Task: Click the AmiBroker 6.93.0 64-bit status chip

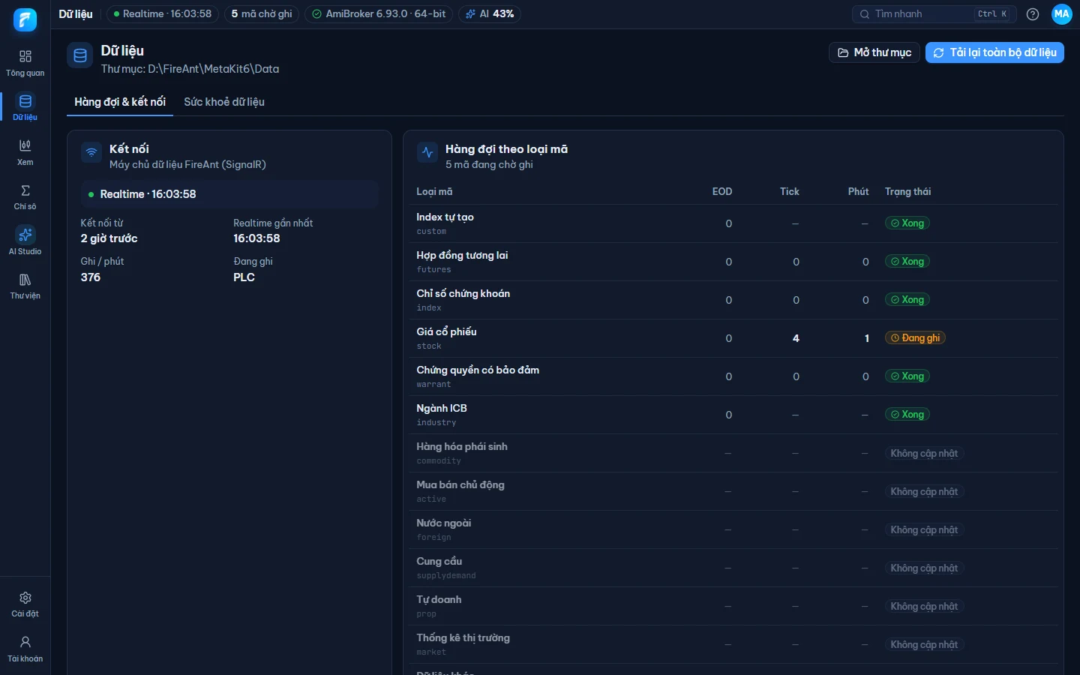Action: click(379, 14)
